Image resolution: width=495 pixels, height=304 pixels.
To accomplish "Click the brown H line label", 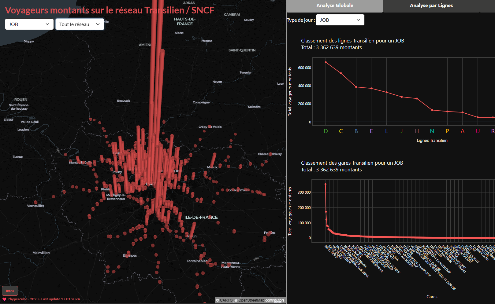I will pyautogui.click(x=417, y=131).
